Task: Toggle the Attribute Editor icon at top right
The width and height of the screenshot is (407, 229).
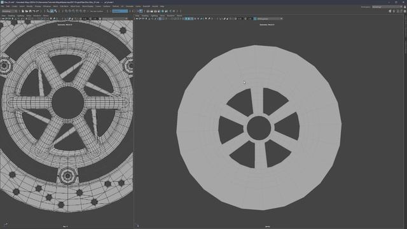Action: pyautogui.click(x=397, y=11)
